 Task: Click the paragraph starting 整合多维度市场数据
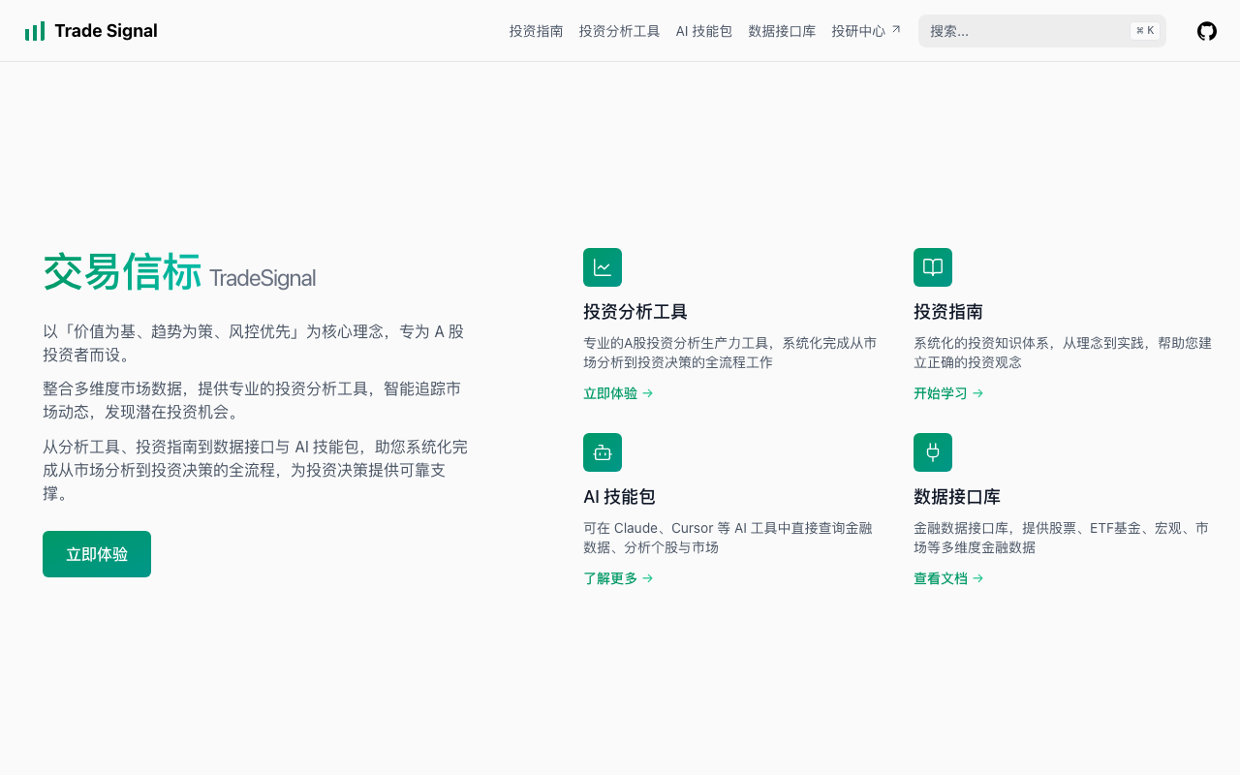pos(252,400)
